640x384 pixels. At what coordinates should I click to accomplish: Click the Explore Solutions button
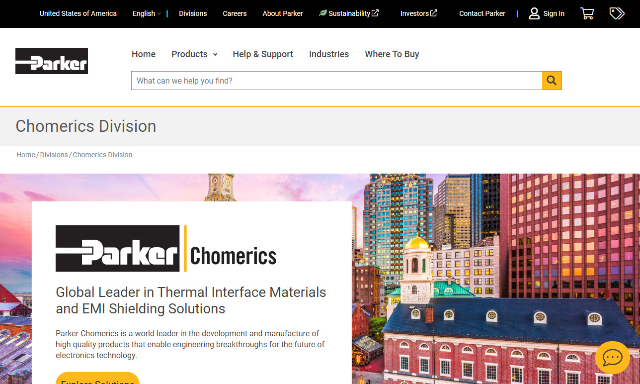coord(97,381)
